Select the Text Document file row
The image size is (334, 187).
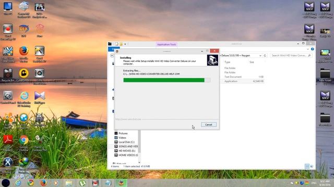[243, 77]
